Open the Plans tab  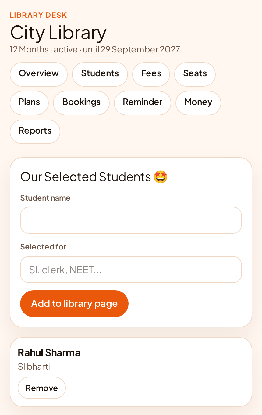pos(29,103)
